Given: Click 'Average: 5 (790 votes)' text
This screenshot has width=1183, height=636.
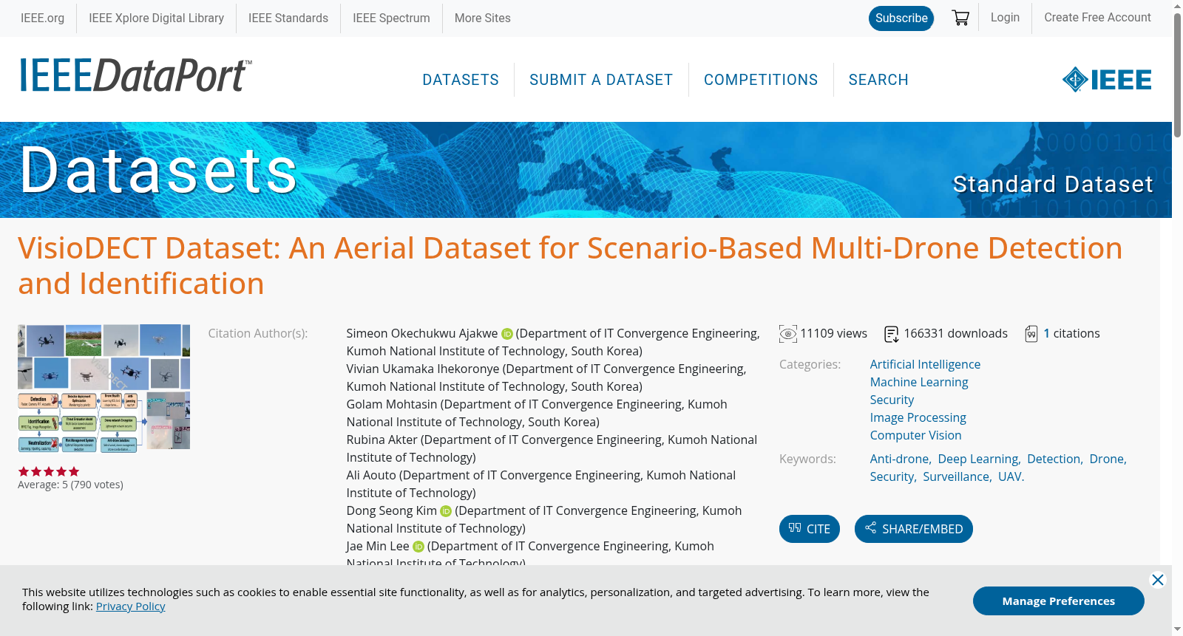Looking at the screenshot, I should pos(70,485).
